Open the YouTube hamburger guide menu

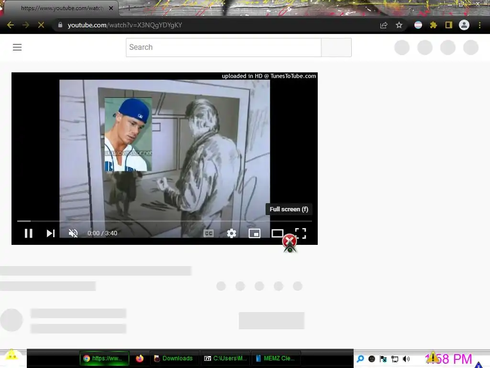tap(17, 47)
